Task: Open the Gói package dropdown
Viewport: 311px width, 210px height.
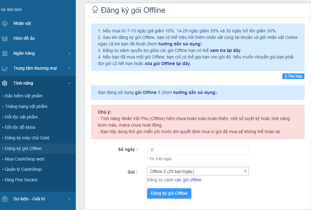Action: point(198,171)
